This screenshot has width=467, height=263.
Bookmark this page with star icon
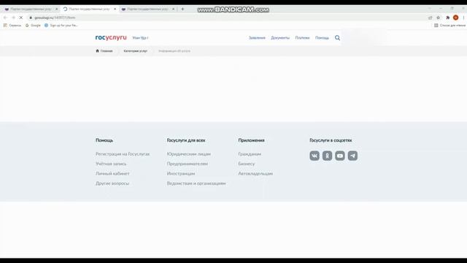(438, 18)
